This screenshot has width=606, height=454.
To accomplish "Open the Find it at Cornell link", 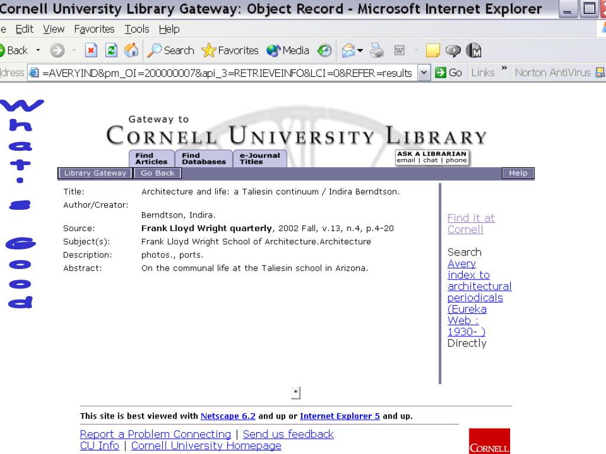I will click(x=470, y=223).
